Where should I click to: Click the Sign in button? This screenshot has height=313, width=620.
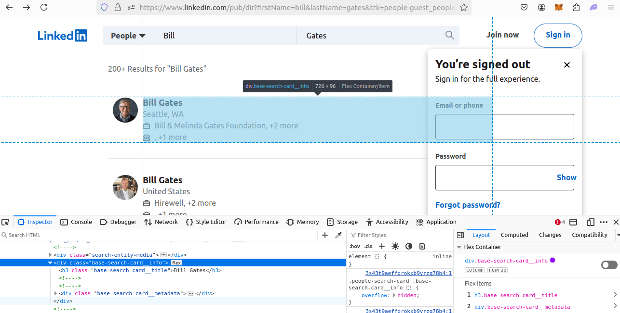click(x=558, y=35)
